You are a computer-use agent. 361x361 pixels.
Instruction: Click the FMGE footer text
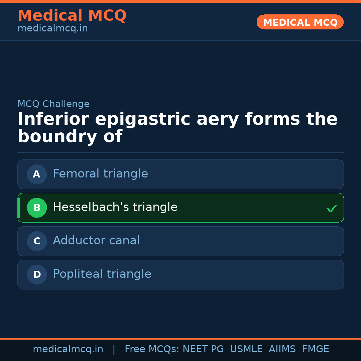click(315, 349)
